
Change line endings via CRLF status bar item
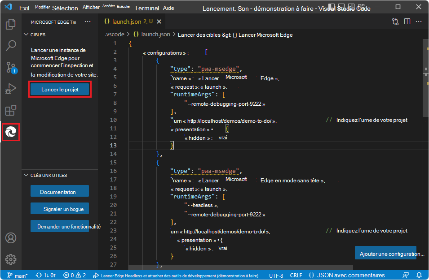pos(296,275)
